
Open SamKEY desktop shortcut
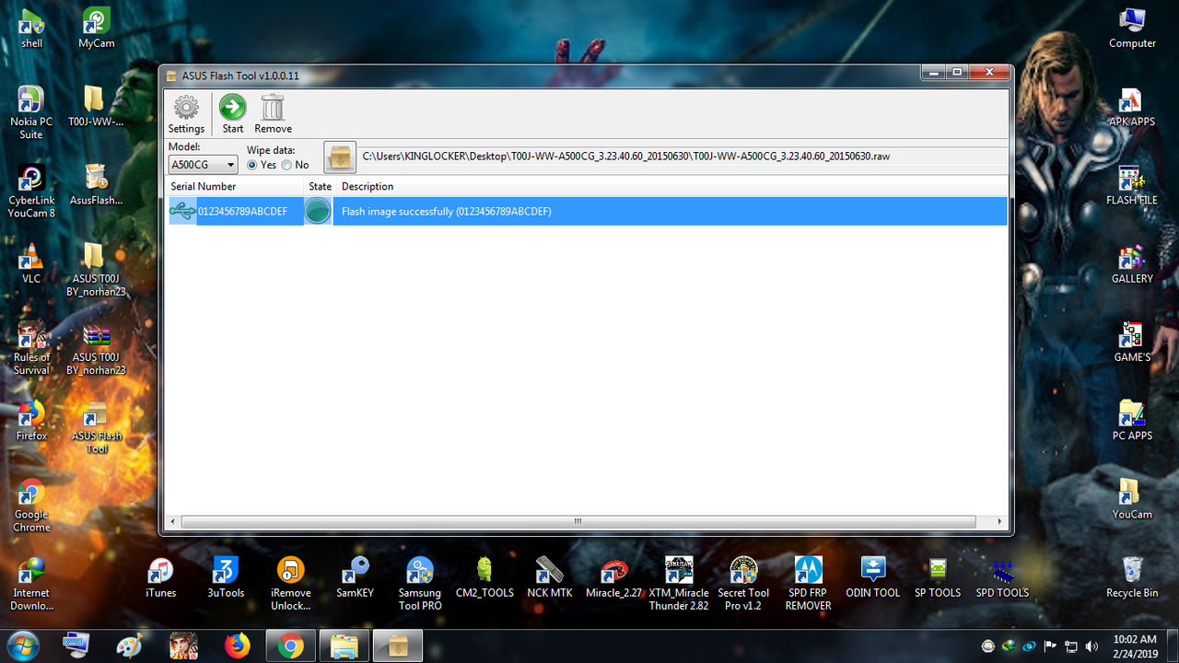[355, 577]
